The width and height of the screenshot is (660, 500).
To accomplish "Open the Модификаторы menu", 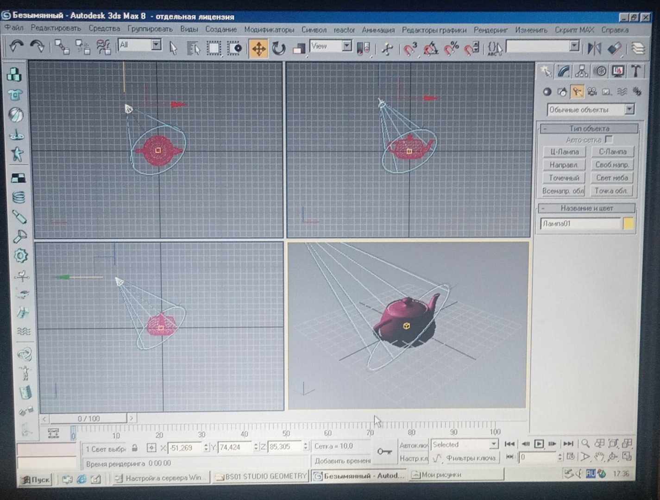I will tap(269, 30).
